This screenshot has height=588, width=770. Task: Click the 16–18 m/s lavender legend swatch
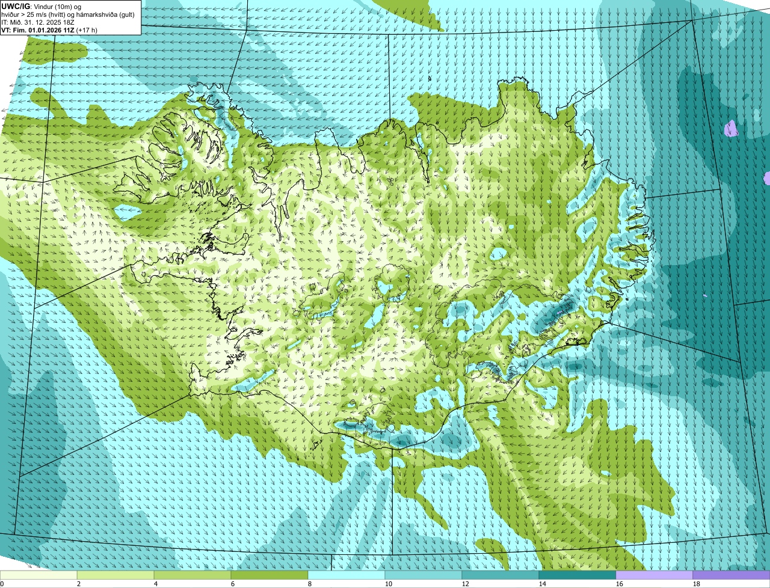[654, 575]
